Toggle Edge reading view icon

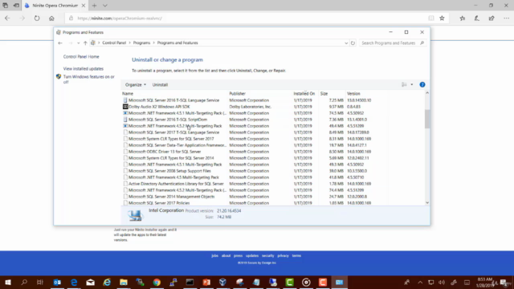(x=431, y=18)
